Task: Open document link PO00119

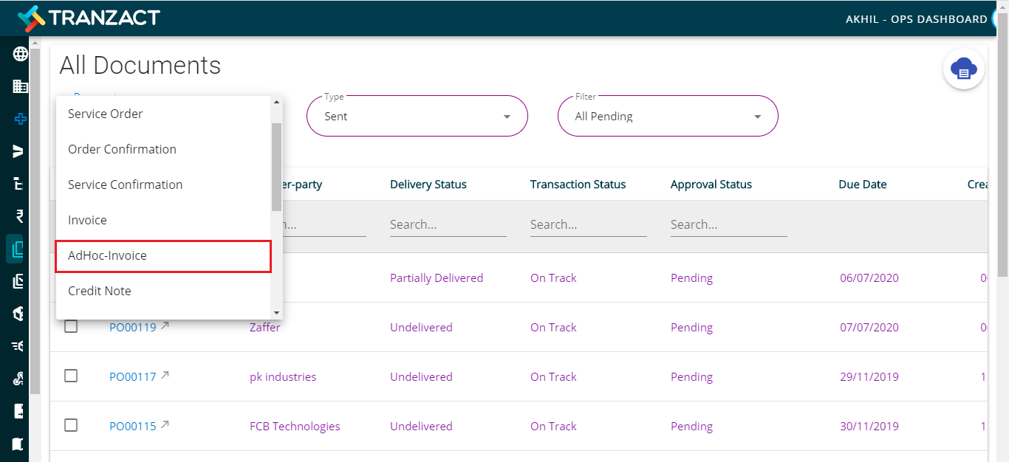Action: pos(133,327)
